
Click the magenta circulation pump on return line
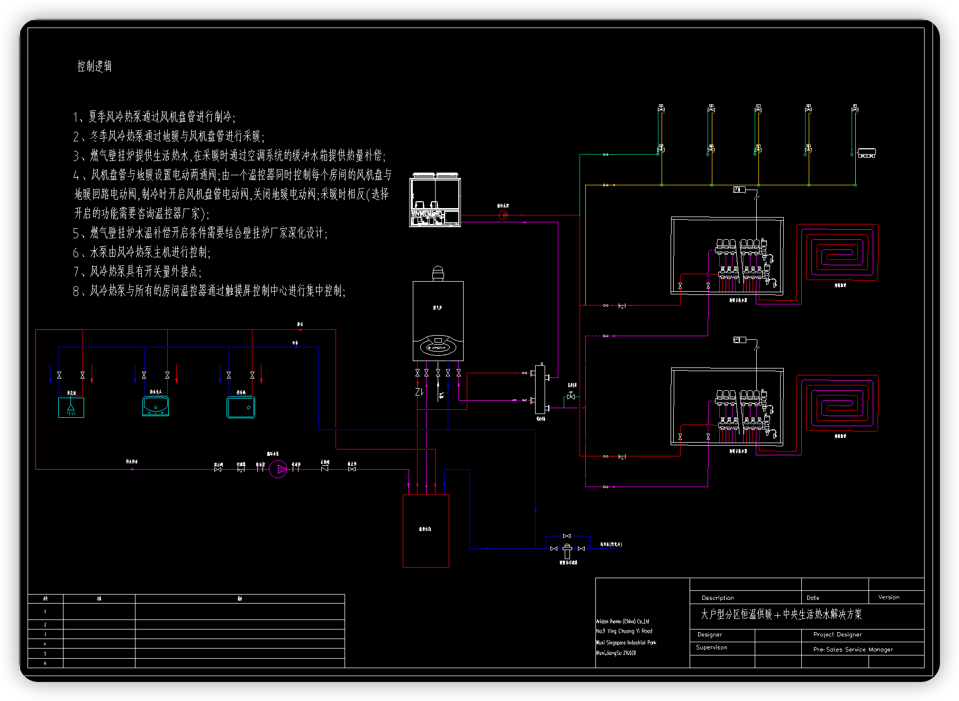(278, 469)
